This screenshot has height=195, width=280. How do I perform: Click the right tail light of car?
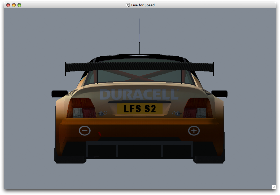click(x=198, y=108)
